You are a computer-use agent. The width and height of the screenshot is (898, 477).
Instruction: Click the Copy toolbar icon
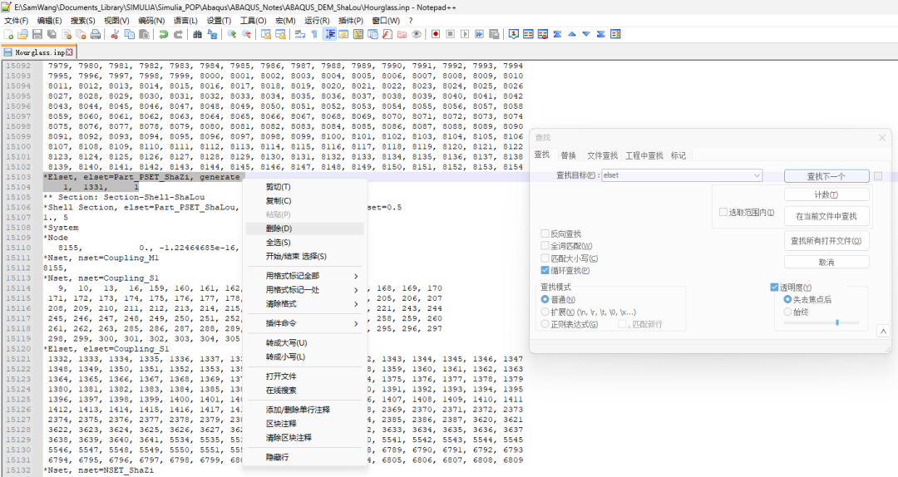pyautogui.click(x=130, y=34)
